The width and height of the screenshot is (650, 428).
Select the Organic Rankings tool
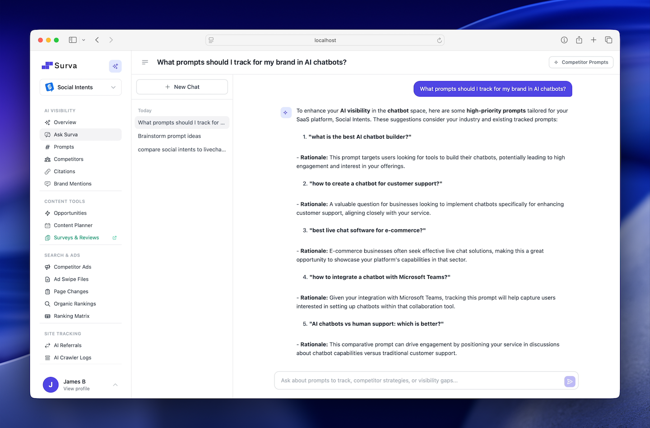[x=74, y=304]
